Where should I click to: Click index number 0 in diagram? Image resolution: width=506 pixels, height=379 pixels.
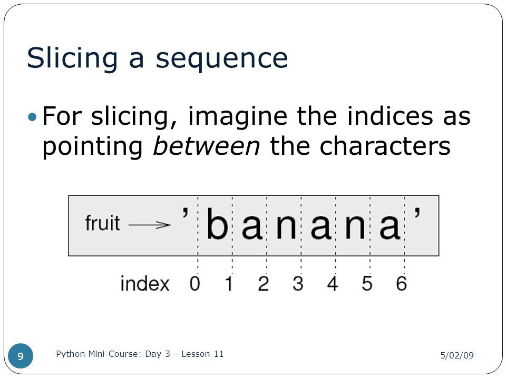194,284
